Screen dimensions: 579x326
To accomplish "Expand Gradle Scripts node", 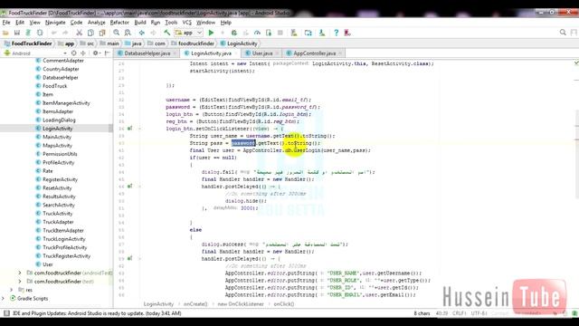I will point(4,298).
